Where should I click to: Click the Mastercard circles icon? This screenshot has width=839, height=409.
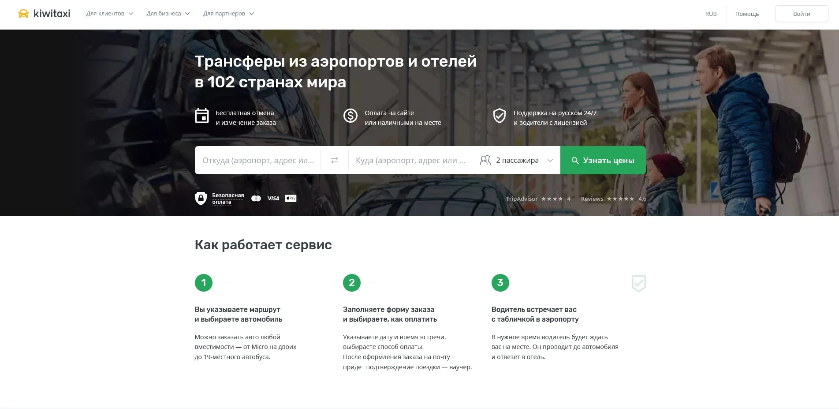256,198
